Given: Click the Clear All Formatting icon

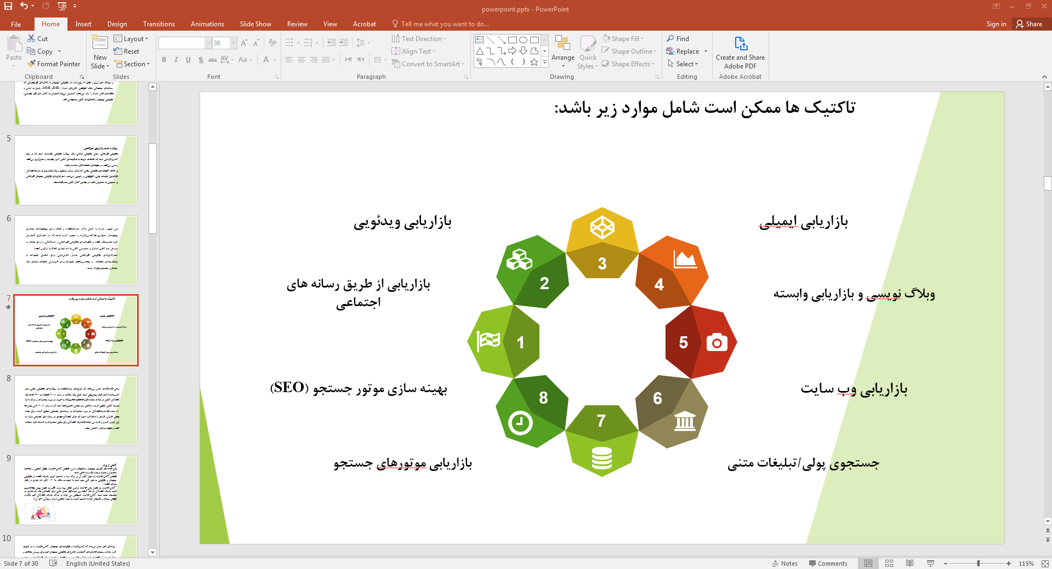Looking at the screenshot, I should pyautogui.click(x=272, y=43).
